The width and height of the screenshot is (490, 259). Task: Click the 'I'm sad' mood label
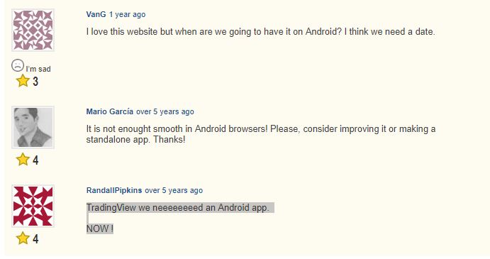[x=38, y=69]
